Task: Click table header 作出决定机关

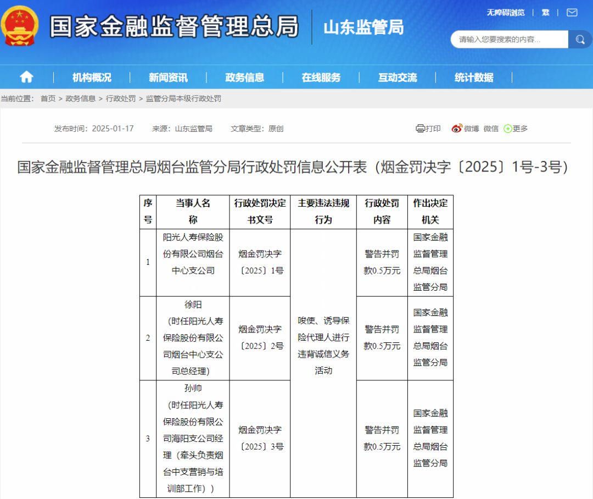Action: click(430, 212)
